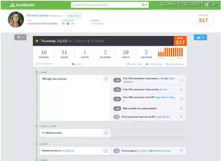Click the Exabeam logo
The image size is (221, 161).
24,5
